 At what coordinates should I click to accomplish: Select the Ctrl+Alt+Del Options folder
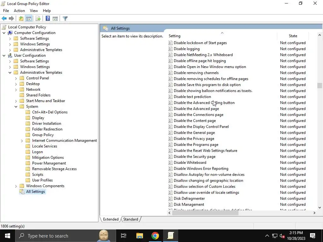click(50, 112)
